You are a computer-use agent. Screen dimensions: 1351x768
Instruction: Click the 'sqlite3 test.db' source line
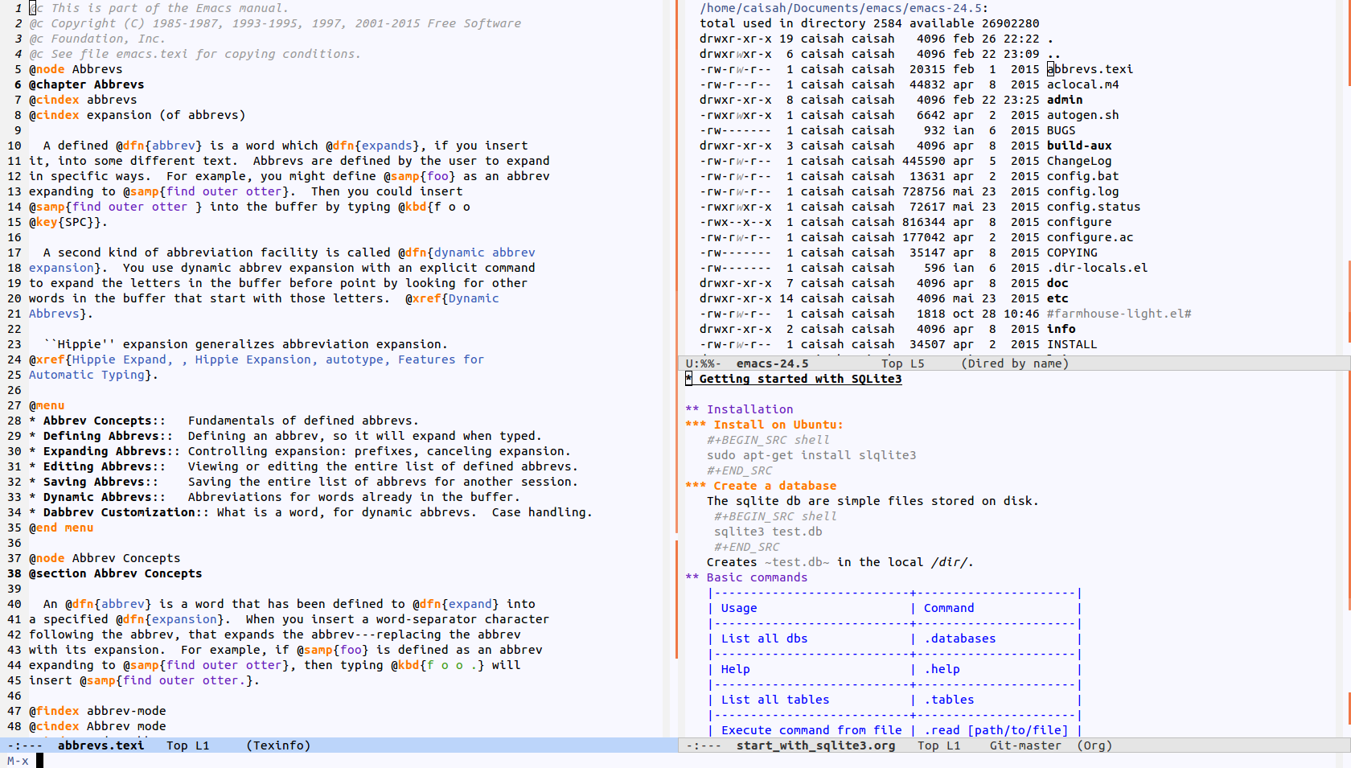tap(768, 532)
